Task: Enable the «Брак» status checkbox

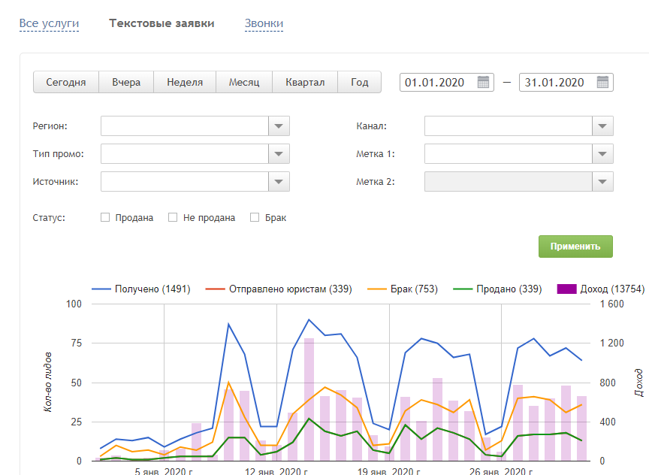Action: [255, 218]
